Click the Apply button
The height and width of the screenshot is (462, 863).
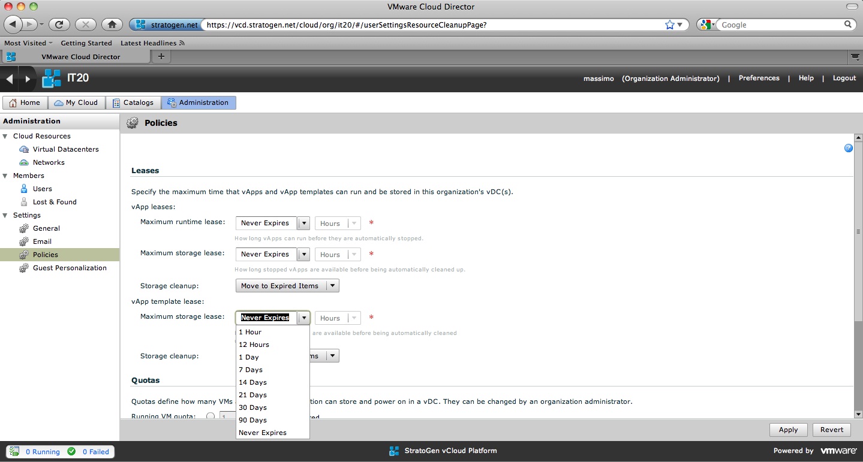click(787, 430)
